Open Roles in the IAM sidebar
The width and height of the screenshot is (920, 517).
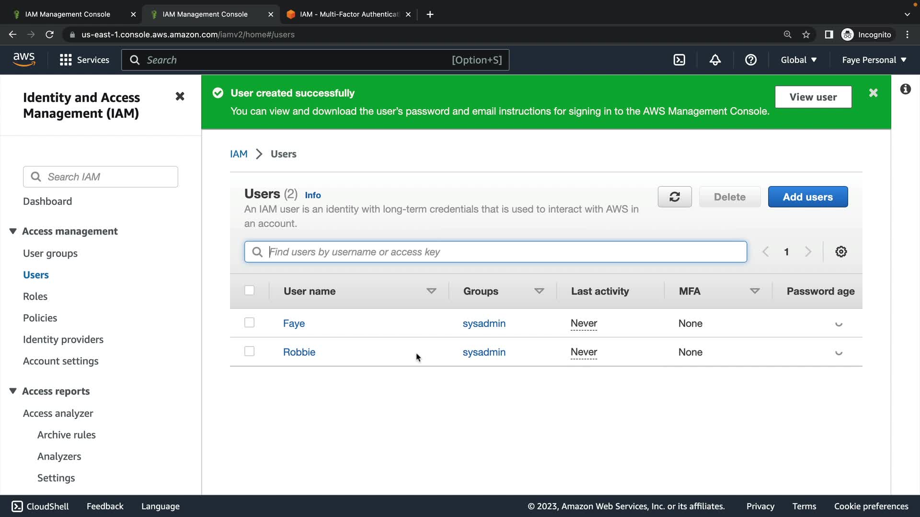click(35, 296)
